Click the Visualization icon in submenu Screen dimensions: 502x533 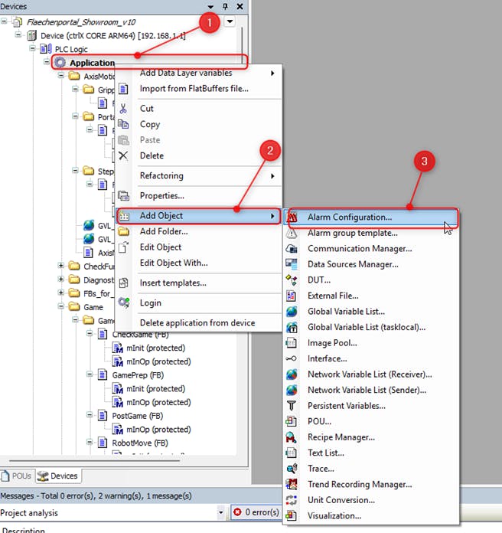click(292, 515)
